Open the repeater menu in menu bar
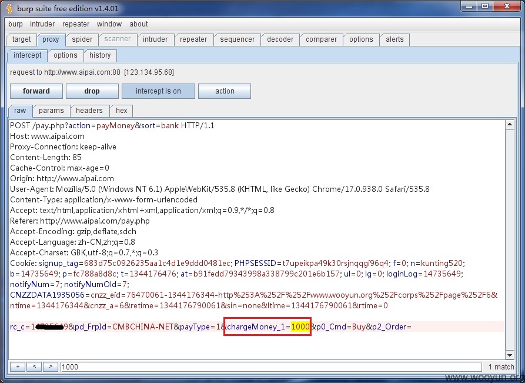Screen dimensions: 525x383 coord(76,24)
